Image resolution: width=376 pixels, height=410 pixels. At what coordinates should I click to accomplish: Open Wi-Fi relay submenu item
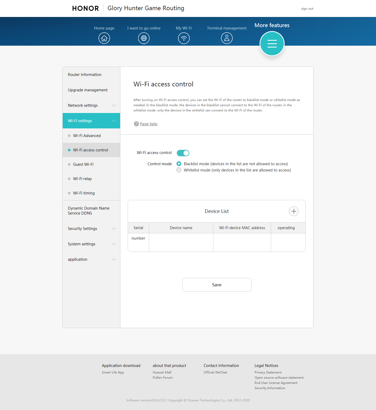coord(91,179)
